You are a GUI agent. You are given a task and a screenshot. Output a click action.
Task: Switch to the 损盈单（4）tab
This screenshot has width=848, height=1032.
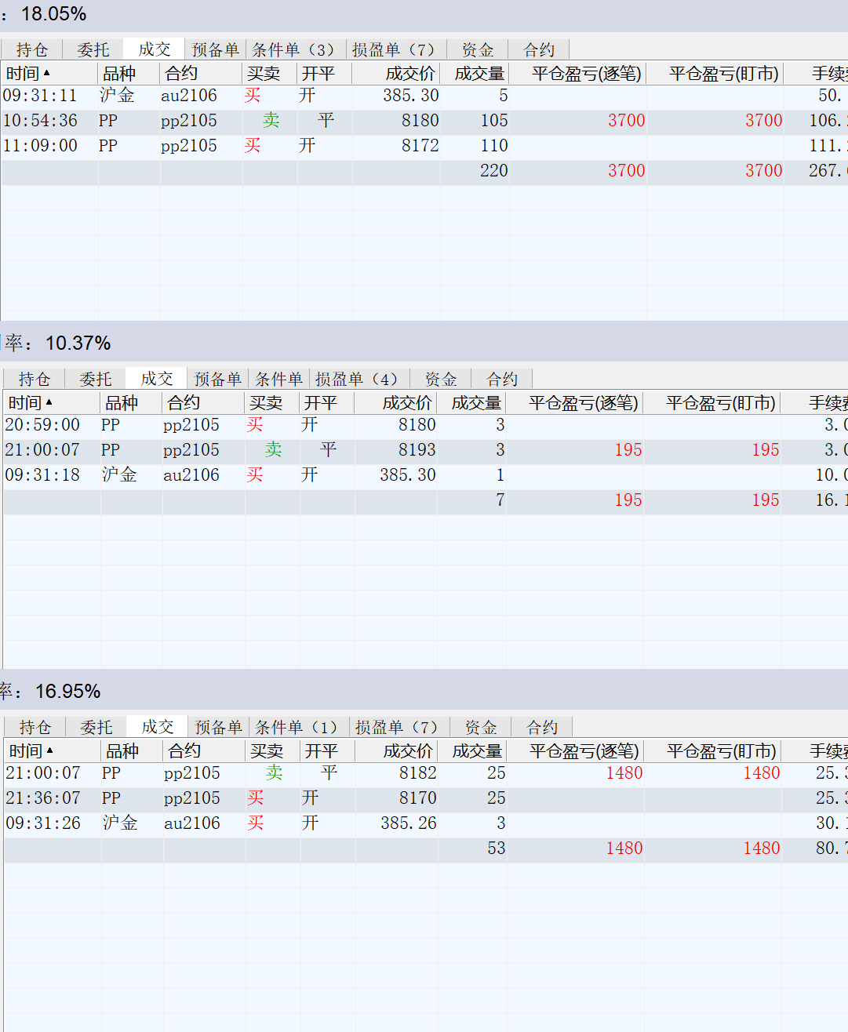[x=357, y=380]
